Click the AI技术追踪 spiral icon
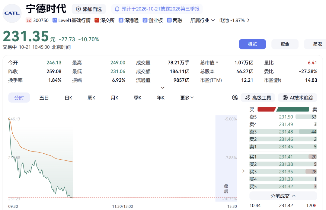The height and width of the screenshot is (210, 326). click(x=285, y=98)
